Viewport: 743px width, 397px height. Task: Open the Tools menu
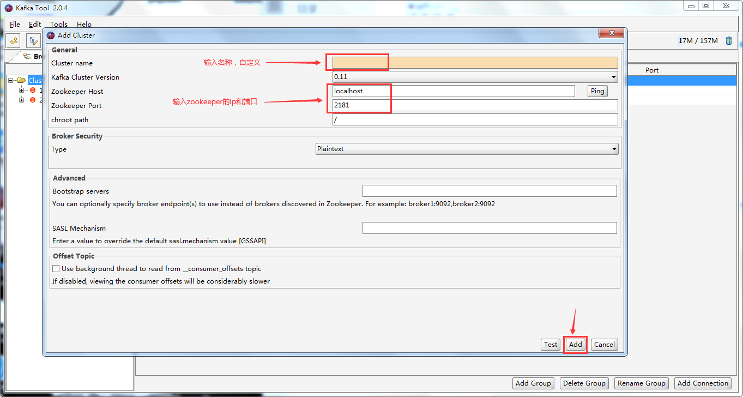pos(59,24)
